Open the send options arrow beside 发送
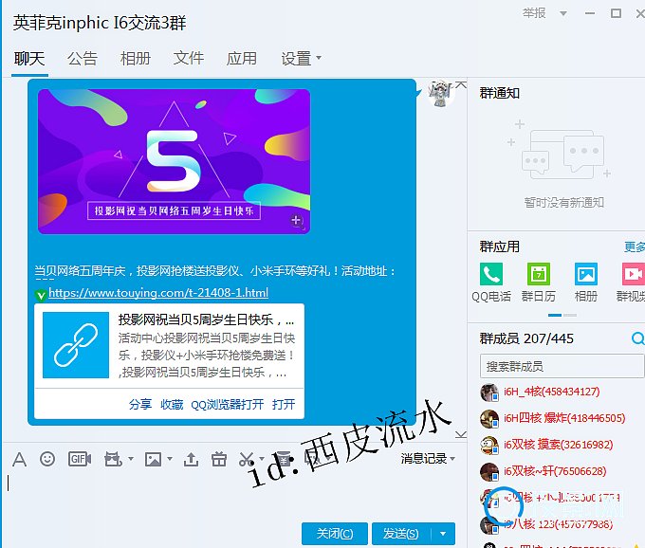 [443, 534]
